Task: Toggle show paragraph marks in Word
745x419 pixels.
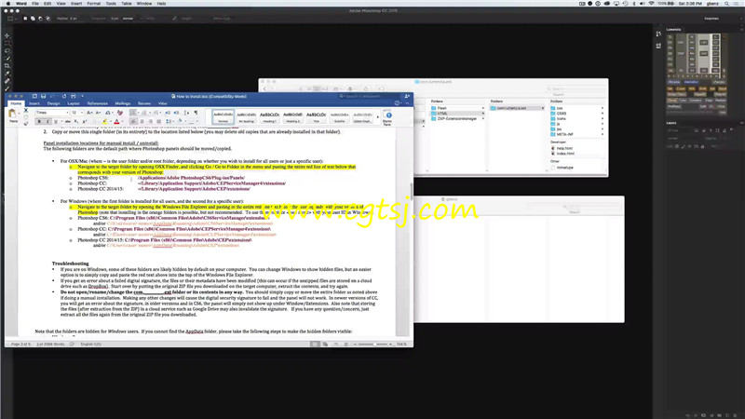Action: [196, 113]
